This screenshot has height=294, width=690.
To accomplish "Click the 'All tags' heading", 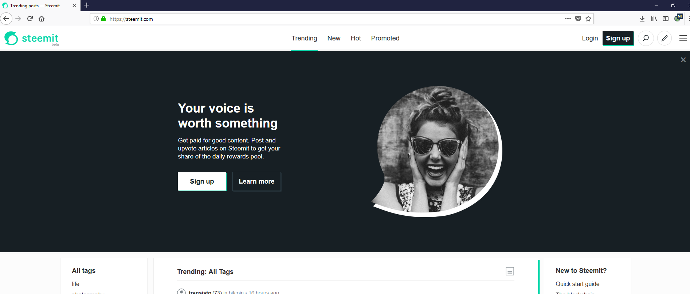I will 84,271.
